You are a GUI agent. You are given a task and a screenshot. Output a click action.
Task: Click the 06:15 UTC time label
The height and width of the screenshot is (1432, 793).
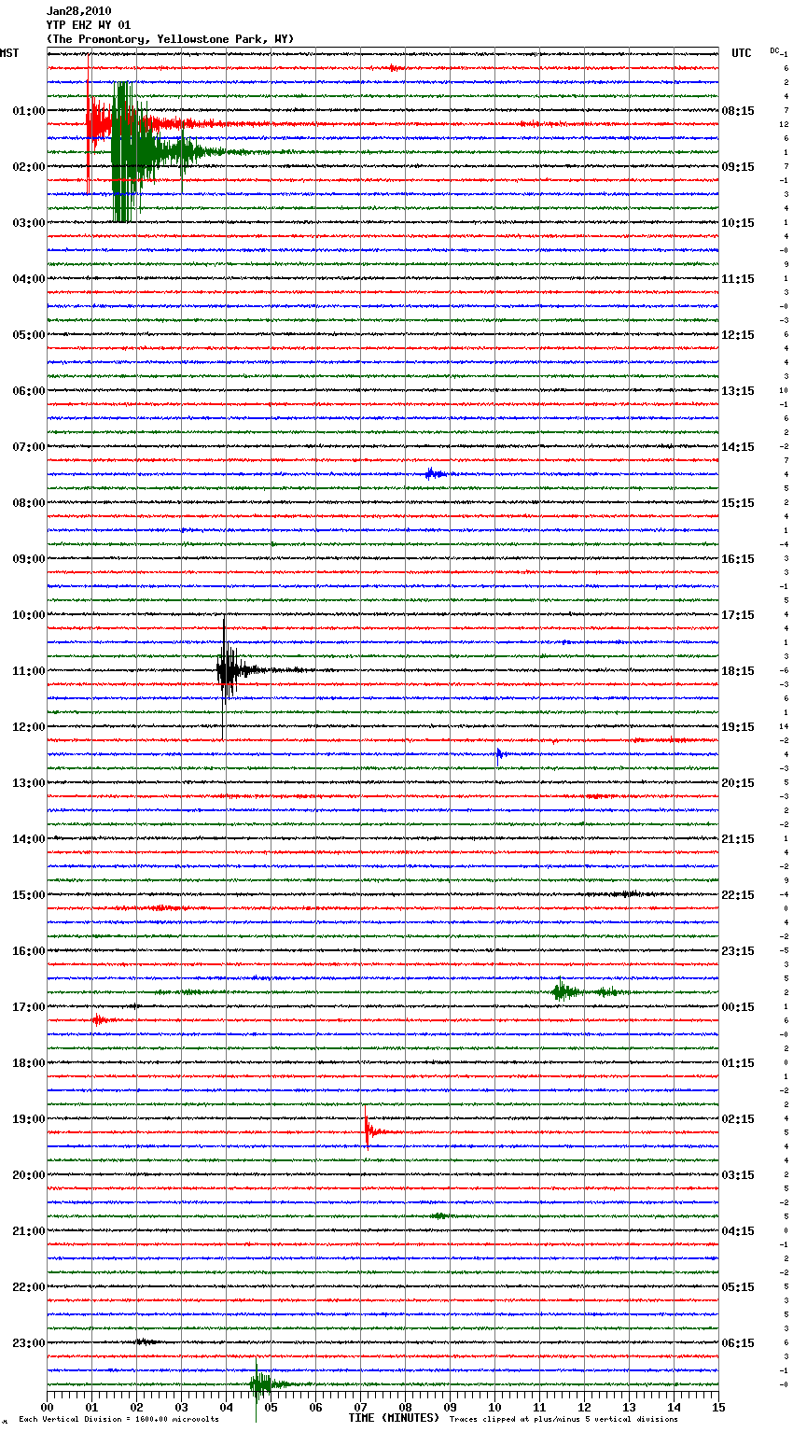point(738,1343)
